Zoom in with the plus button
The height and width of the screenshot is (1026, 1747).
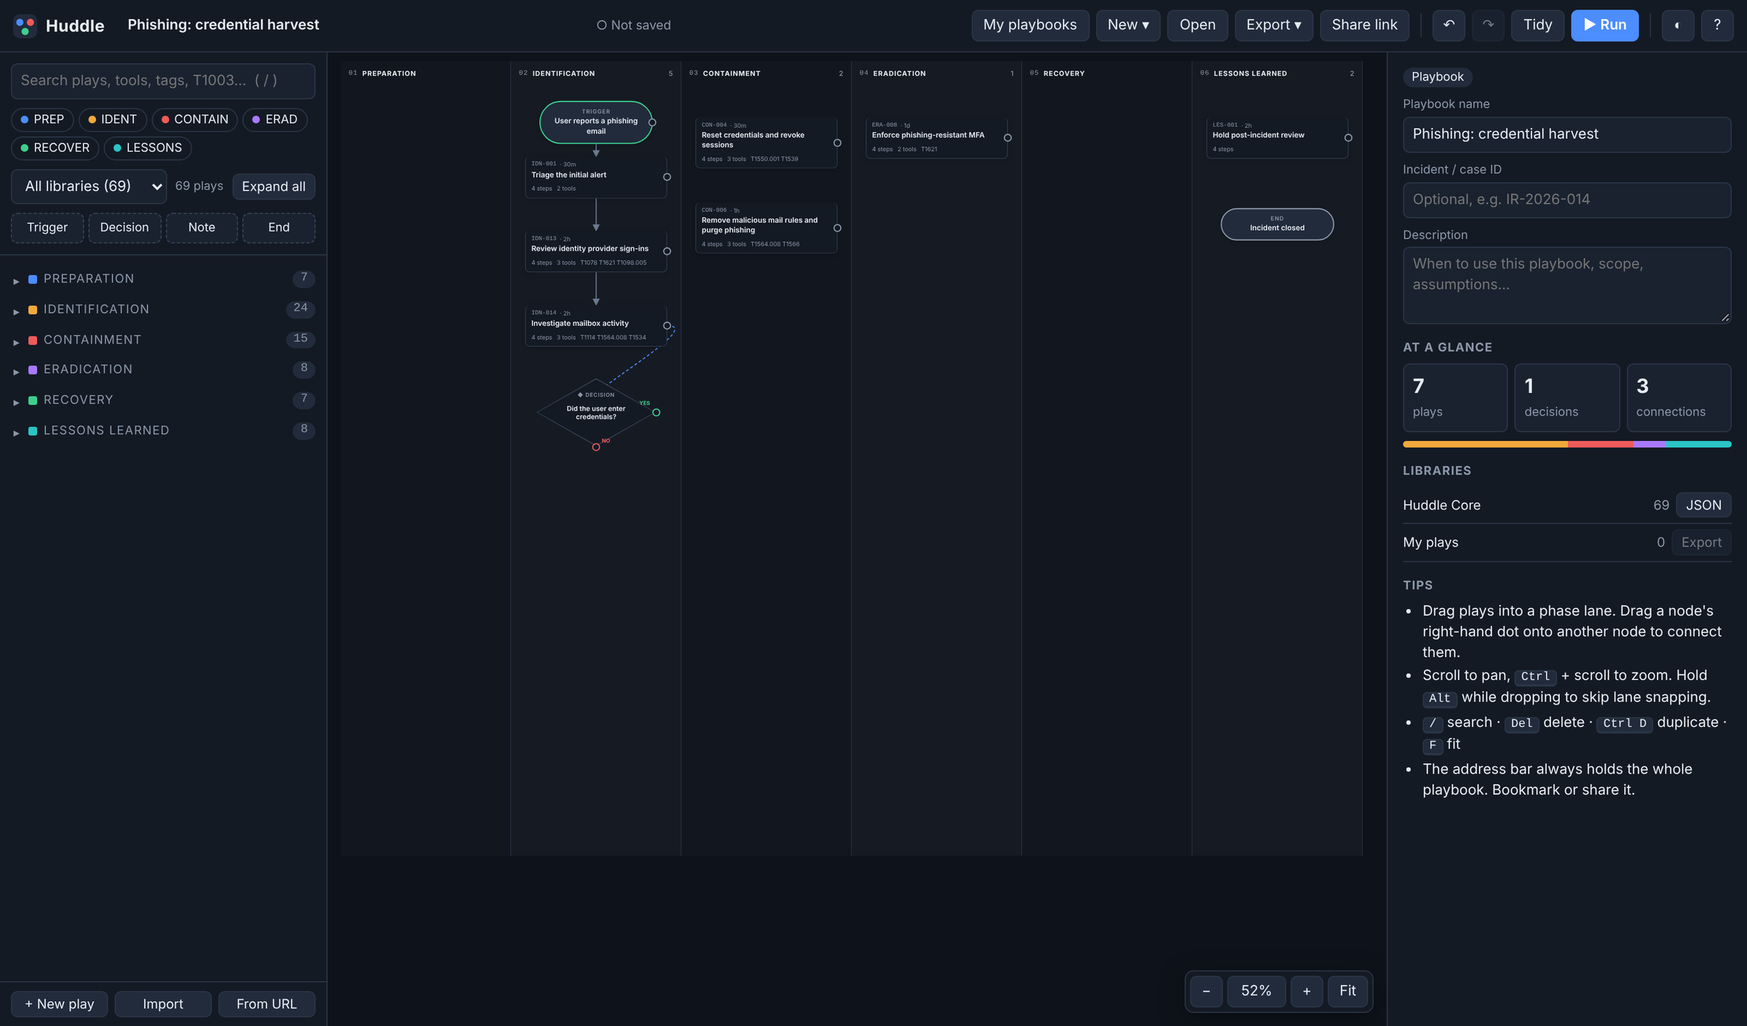pyautogui.click(x=1307, y=991)
